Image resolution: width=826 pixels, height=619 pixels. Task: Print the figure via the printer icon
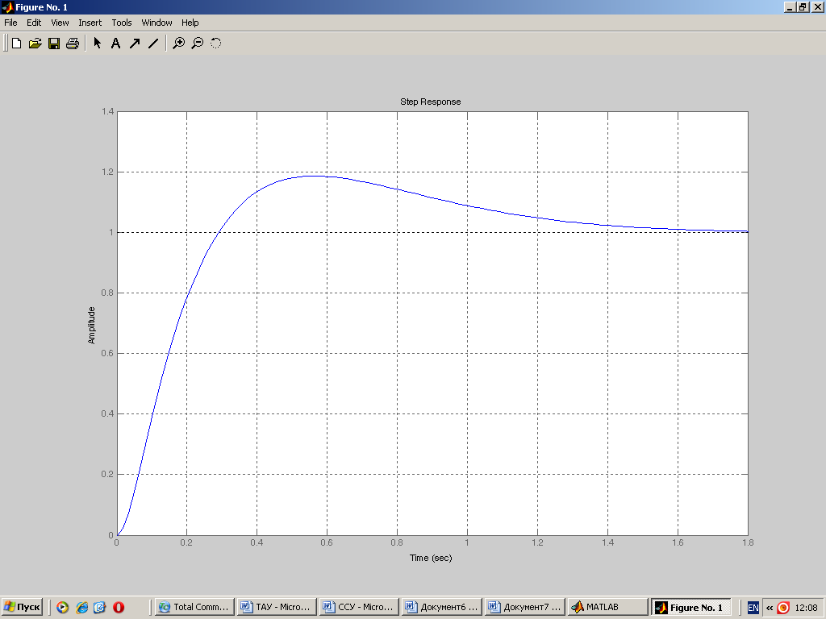pyautogui.click(x=73, y=44)
